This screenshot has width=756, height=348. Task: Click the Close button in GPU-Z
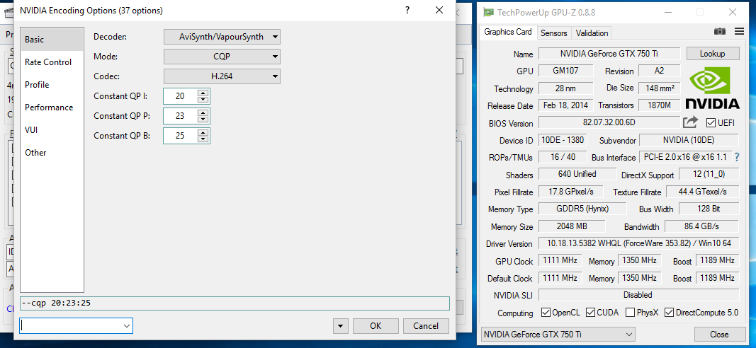[x=719, y=334]
